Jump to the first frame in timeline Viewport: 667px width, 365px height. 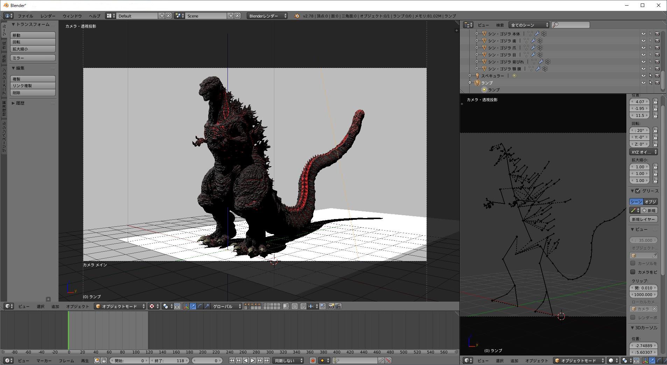(x=232, y=361)
